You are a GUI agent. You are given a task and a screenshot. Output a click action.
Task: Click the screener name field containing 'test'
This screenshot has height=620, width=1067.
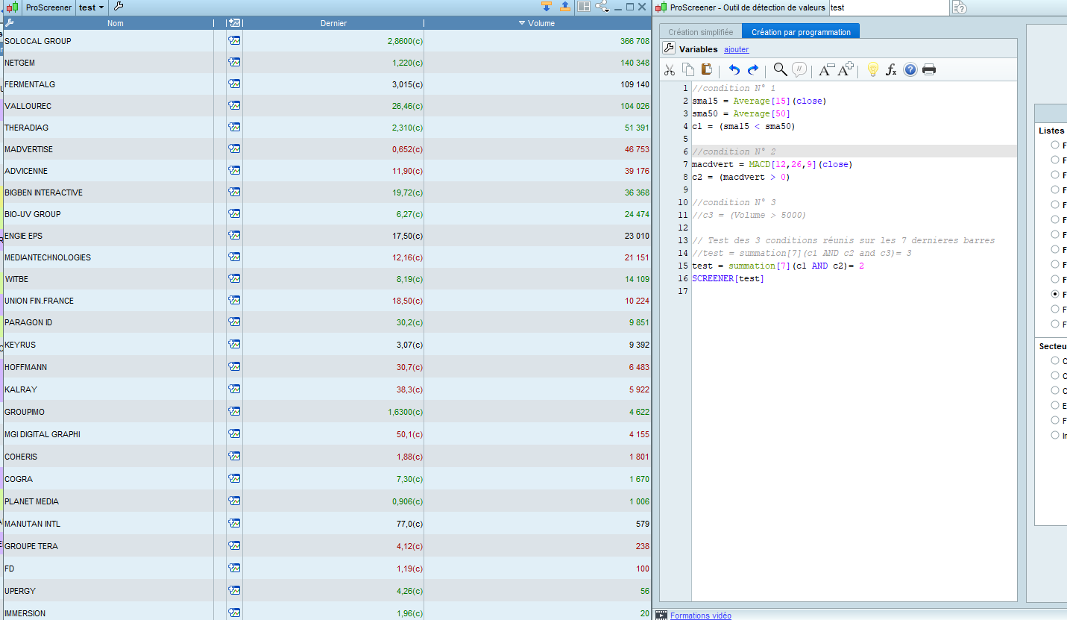pyautogui.click(x=887, y=7)
